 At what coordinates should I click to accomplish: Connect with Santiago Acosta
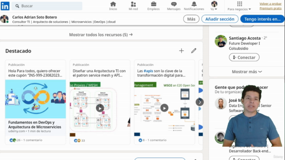(244, 57)
